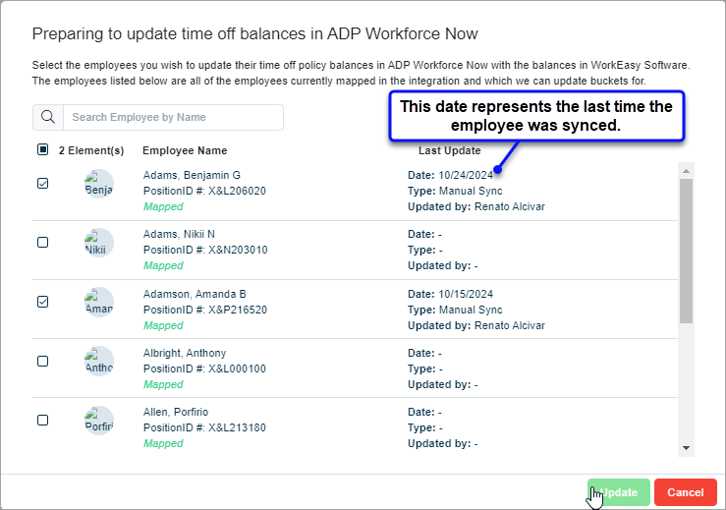Click Nikii's avatar thumbnail
The height and width of the screenshot is (510, 726).
coord(99,243)
